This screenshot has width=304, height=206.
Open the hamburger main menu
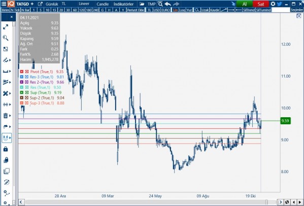point(4,4)
